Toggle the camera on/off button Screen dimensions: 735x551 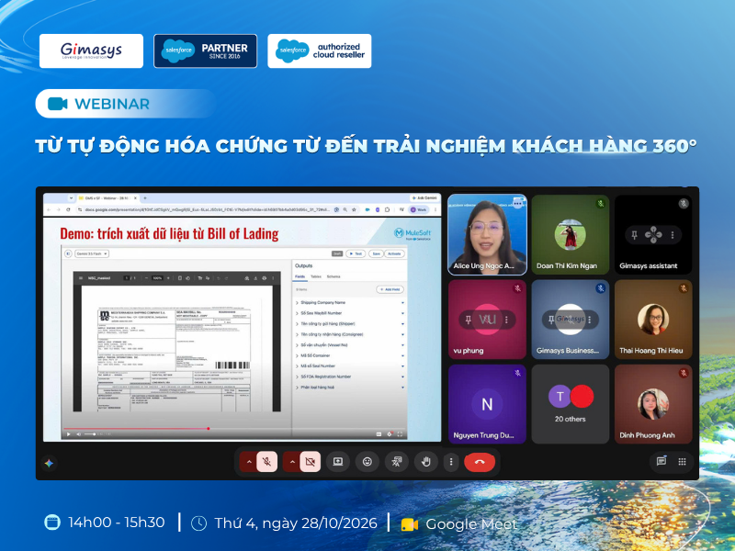(x=310, y=462)
